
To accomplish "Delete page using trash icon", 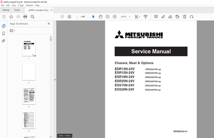I will [x=185, y=17].
